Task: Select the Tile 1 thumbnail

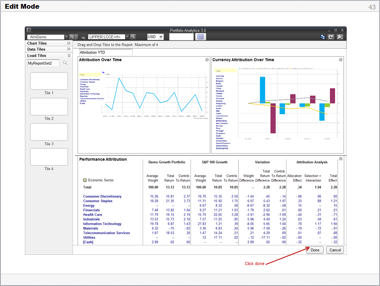Action: (x=49, y=81)
